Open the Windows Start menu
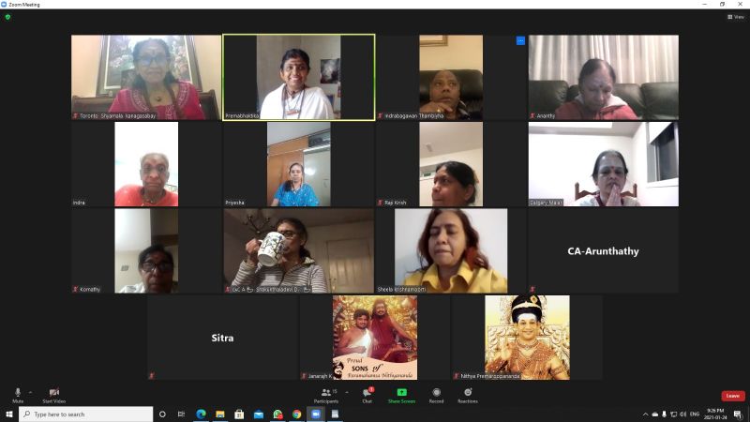The width and height of the screenshot is (750, 422). click(x=8, y=414)
